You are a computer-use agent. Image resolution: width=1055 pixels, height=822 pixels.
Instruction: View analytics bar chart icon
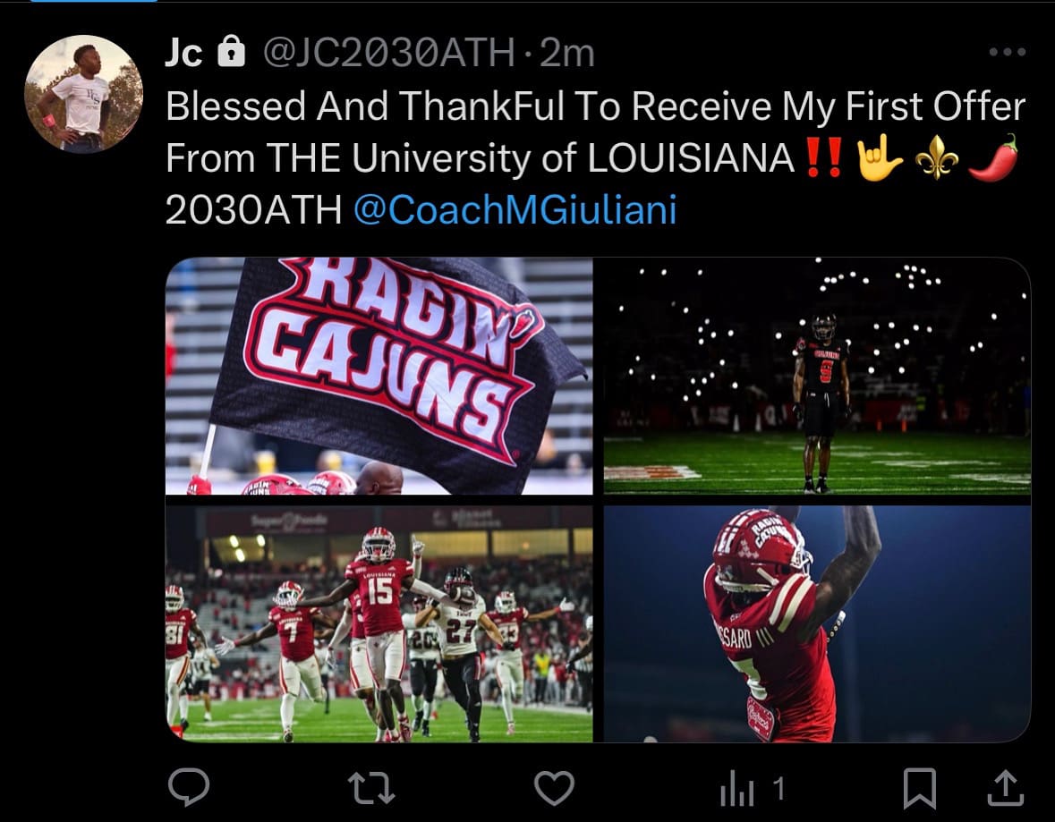point(736,788)
